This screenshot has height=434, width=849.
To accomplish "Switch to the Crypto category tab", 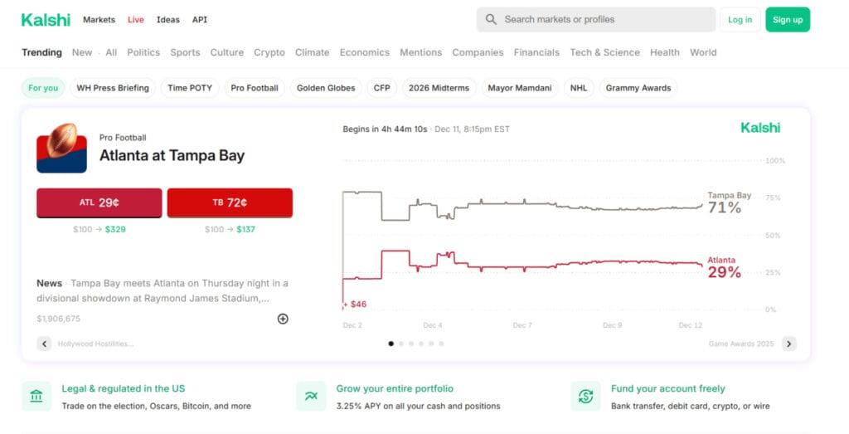I will pyautogui.click(x=269, y=52).
